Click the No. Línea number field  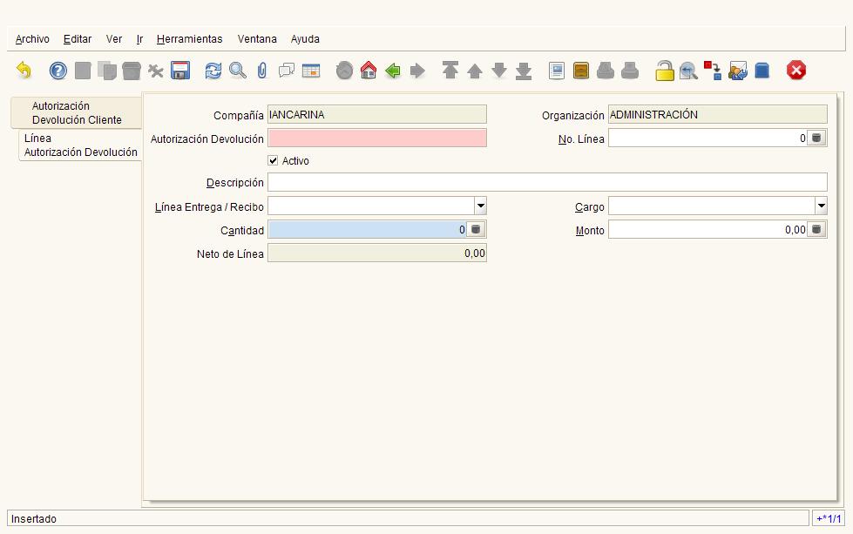(707, 139)
